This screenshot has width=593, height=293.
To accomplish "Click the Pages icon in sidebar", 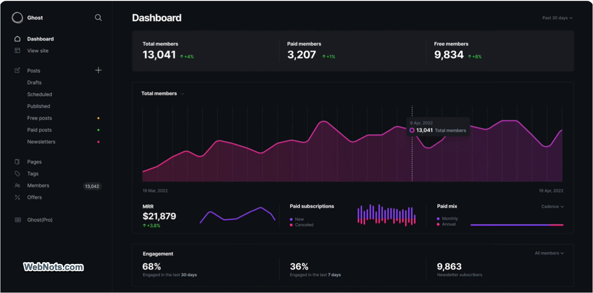I will click(x=18, y=162).
